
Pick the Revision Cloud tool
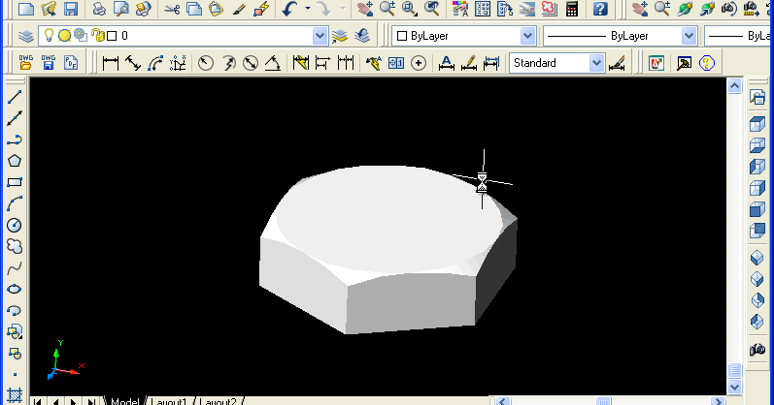tap(15, 246)
